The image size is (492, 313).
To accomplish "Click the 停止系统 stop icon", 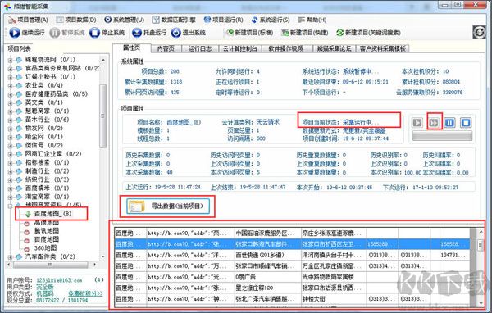I will pos(94,33).
